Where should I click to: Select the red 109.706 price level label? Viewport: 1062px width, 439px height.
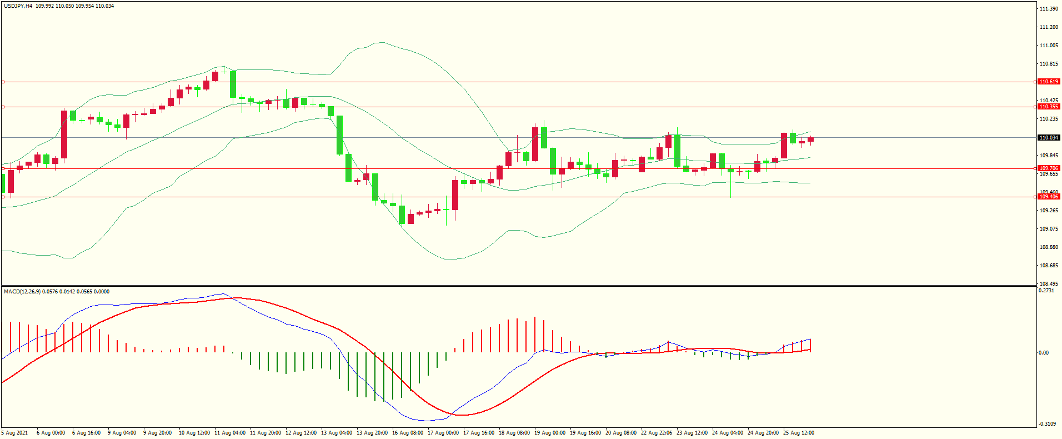(x=1049, y=168)
